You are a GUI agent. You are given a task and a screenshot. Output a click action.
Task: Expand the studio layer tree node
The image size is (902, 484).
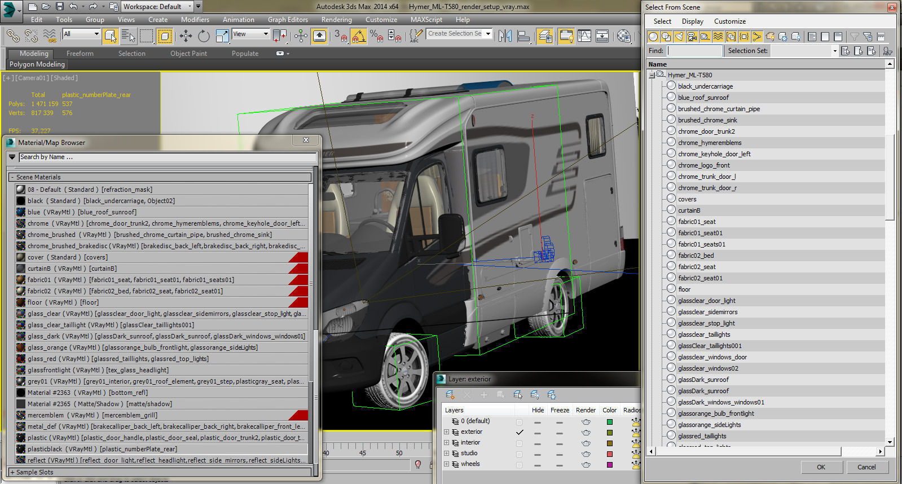[x=447, y=454]
